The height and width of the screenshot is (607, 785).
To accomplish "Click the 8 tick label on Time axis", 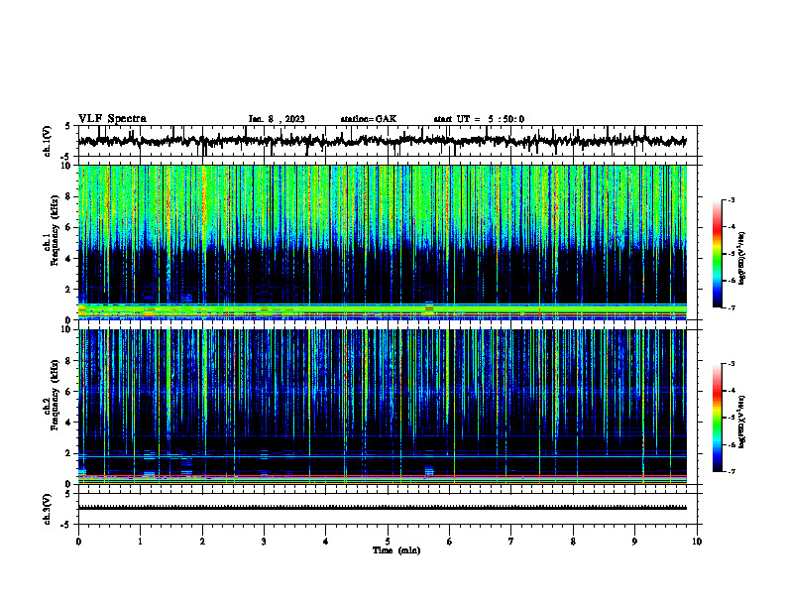I will (x=573, y=542).
